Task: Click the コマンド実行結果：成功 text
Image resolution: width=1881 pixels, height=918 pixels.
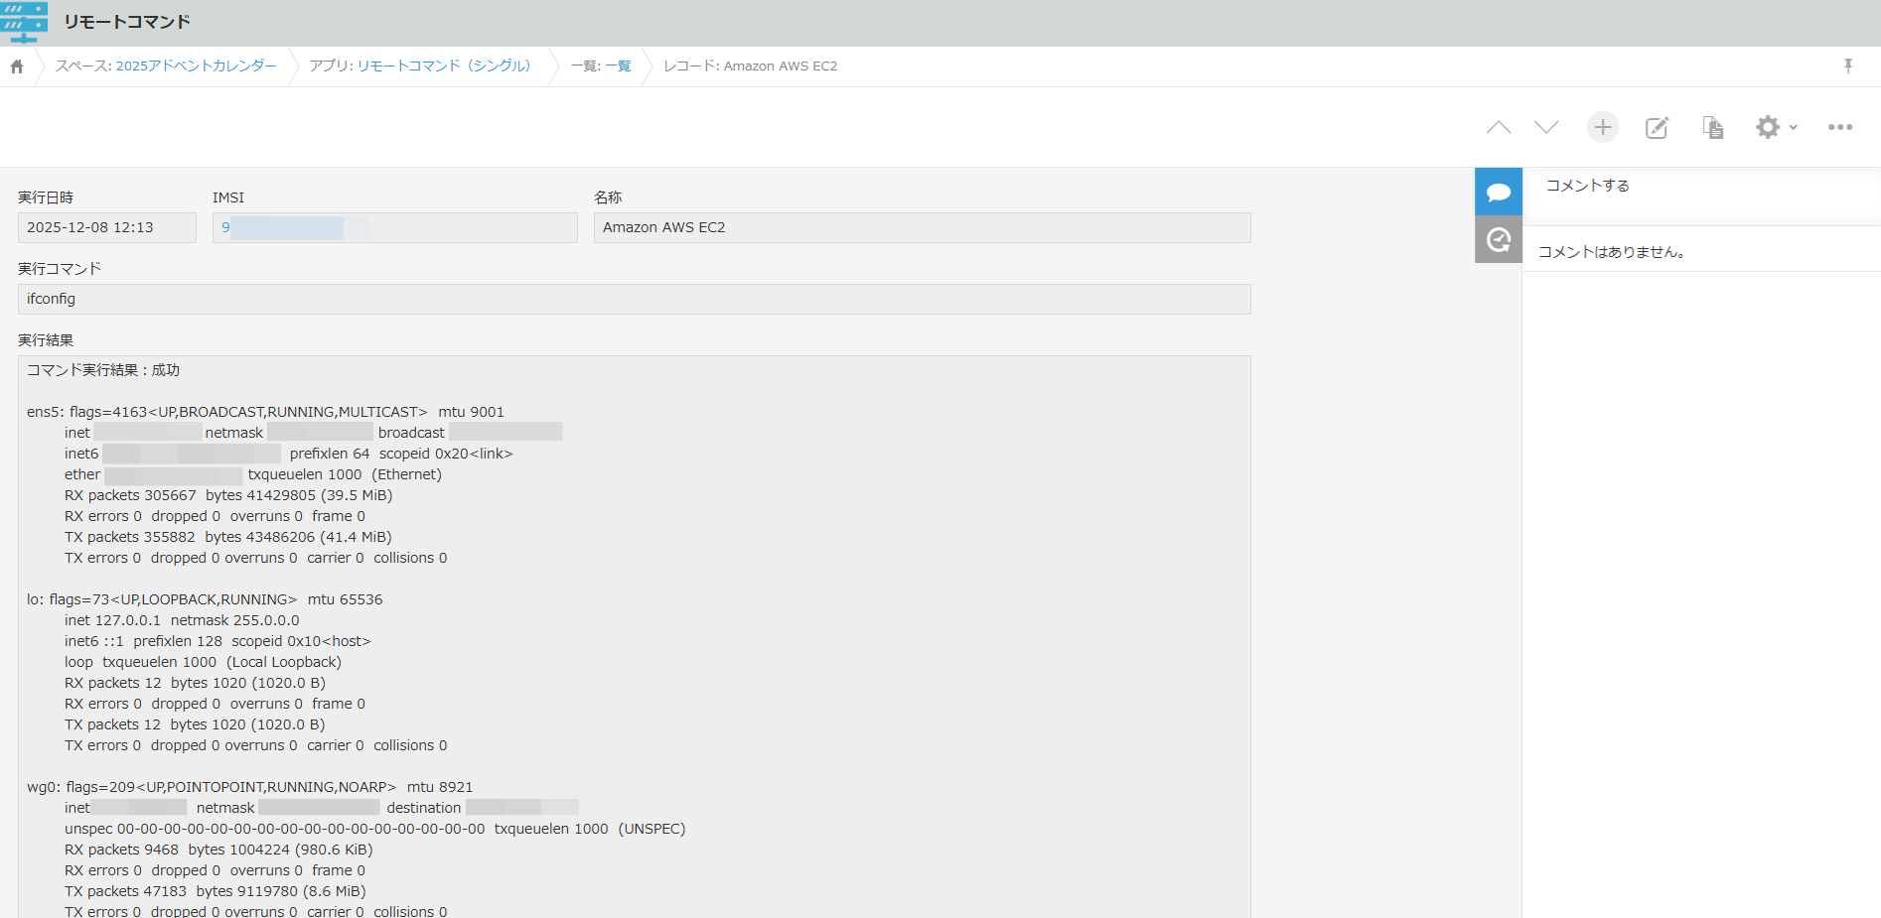Action: tap(103, 370)
